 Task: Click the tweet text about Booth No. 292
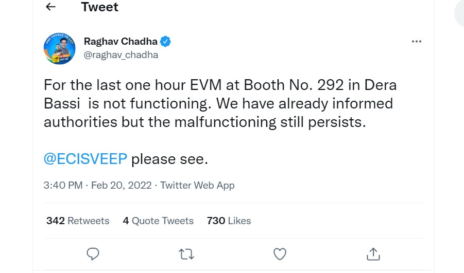(220, 85)
